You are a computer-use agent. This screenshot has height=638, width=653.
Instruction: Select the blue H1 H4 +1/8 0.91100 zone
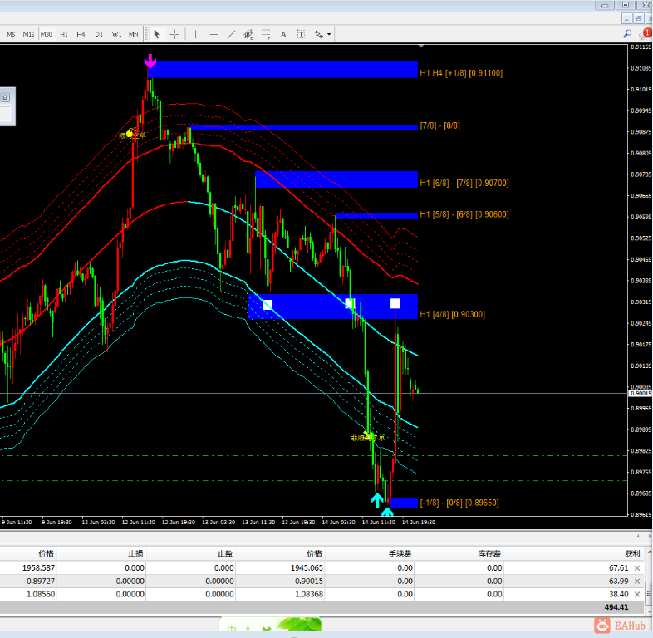click(282, 70)
